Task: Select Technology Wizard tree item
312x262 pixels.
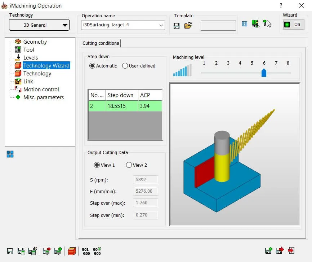Action: (46, 66)
